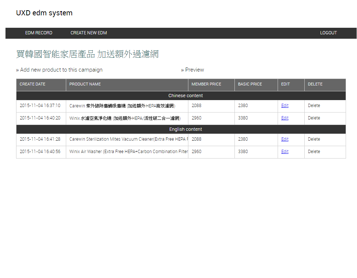
Task: Log out via the LOGOUT menu item
Action: click(x=328, y=33)
